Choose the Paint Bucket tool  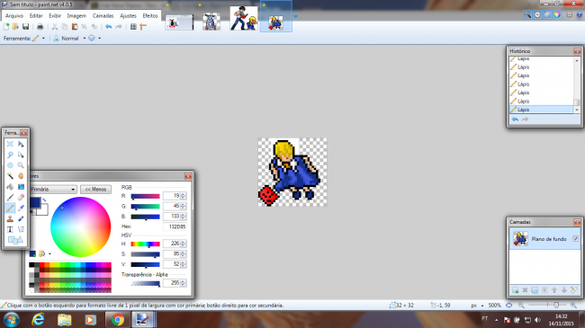10,187
